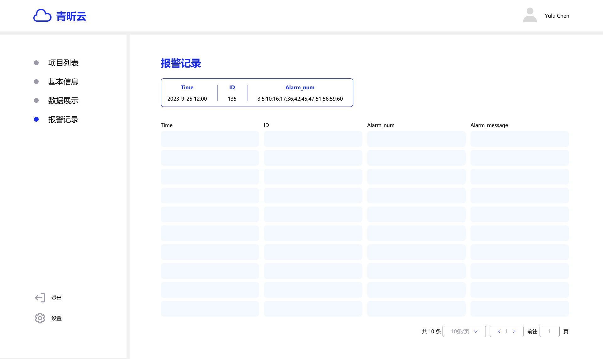Click the 登出 logout arrow icon

(40, 298)
